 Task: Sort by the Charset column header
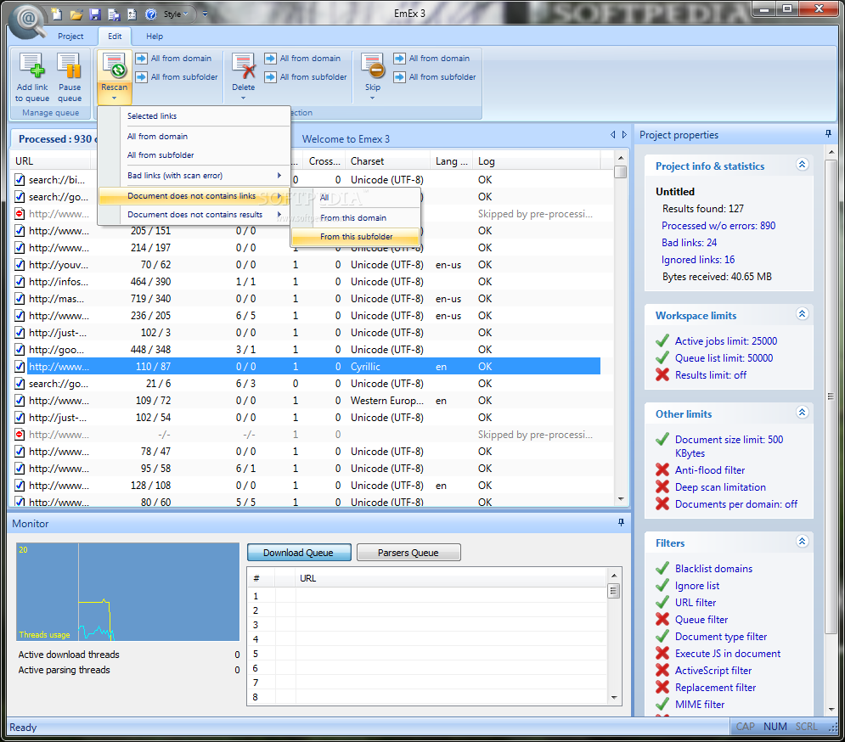387,161
